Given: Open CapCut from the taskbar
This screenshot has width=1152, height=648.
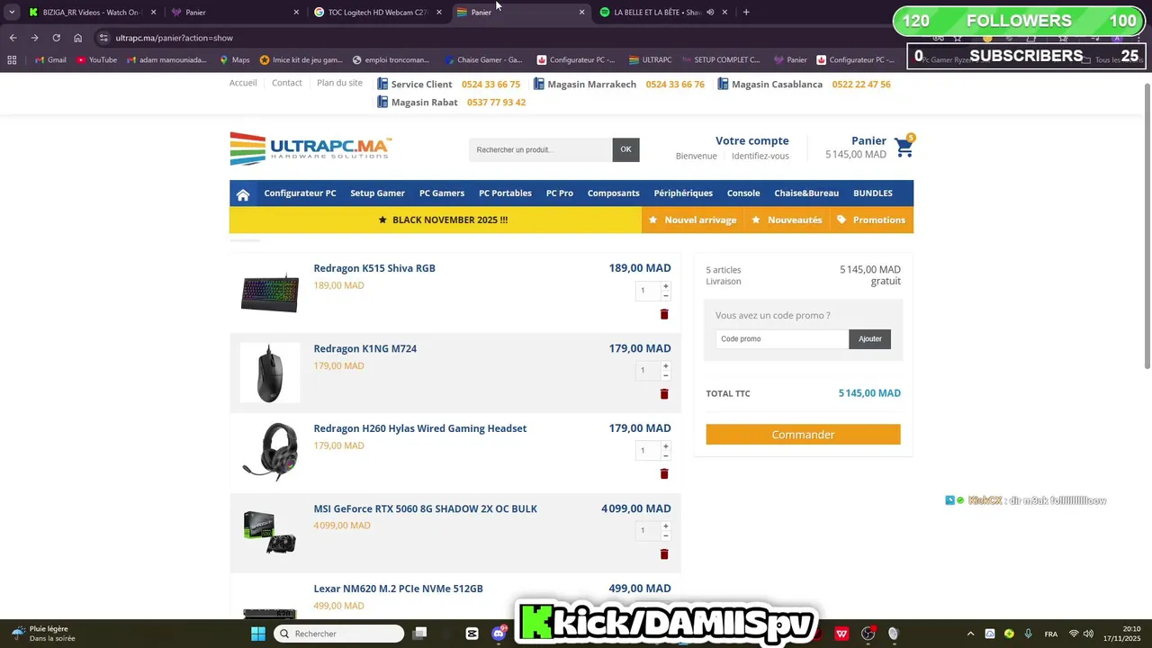Looking at the screenshot, I should point(472,634).
